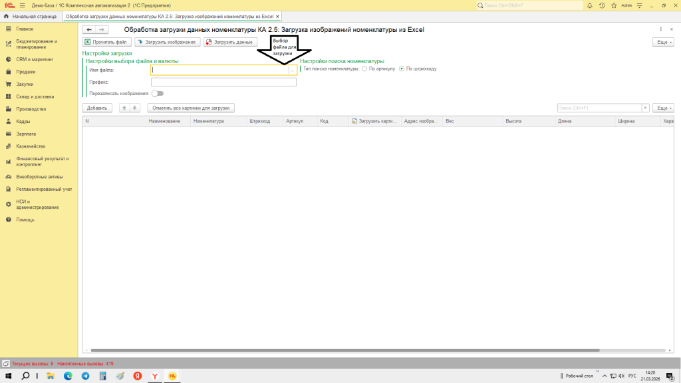Image resolution: width=681 pixels, height=383 pixels.
Task: Select the По артикулу radio button
Action: point(364,68)
